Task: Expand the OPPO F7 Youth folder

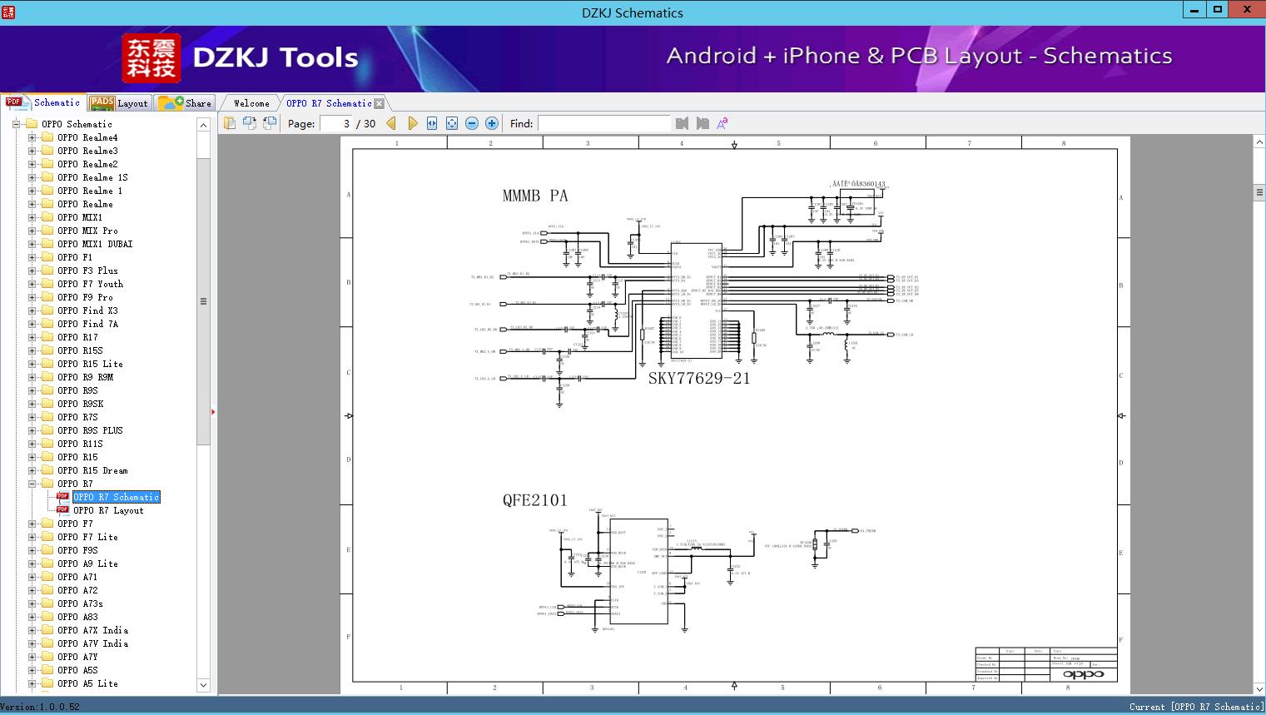Action: (x=32, y=284)
